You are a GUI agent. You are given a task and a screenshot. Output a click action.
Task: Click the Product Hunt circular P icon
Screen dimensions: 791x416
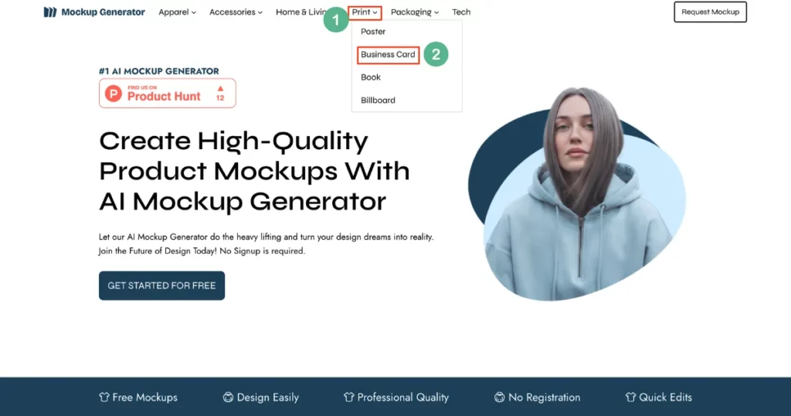click(114, 94)
